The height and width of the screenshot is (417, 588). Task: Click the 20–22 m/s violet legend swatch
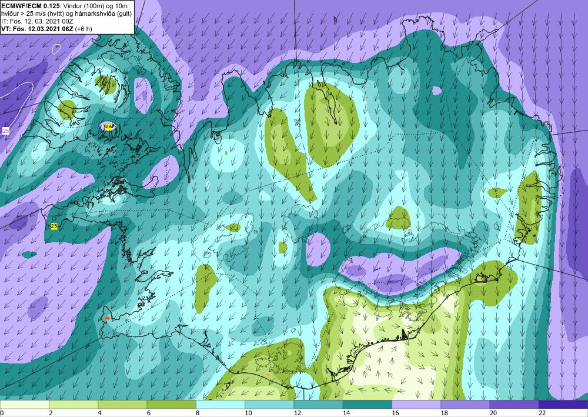pos(514,405)
